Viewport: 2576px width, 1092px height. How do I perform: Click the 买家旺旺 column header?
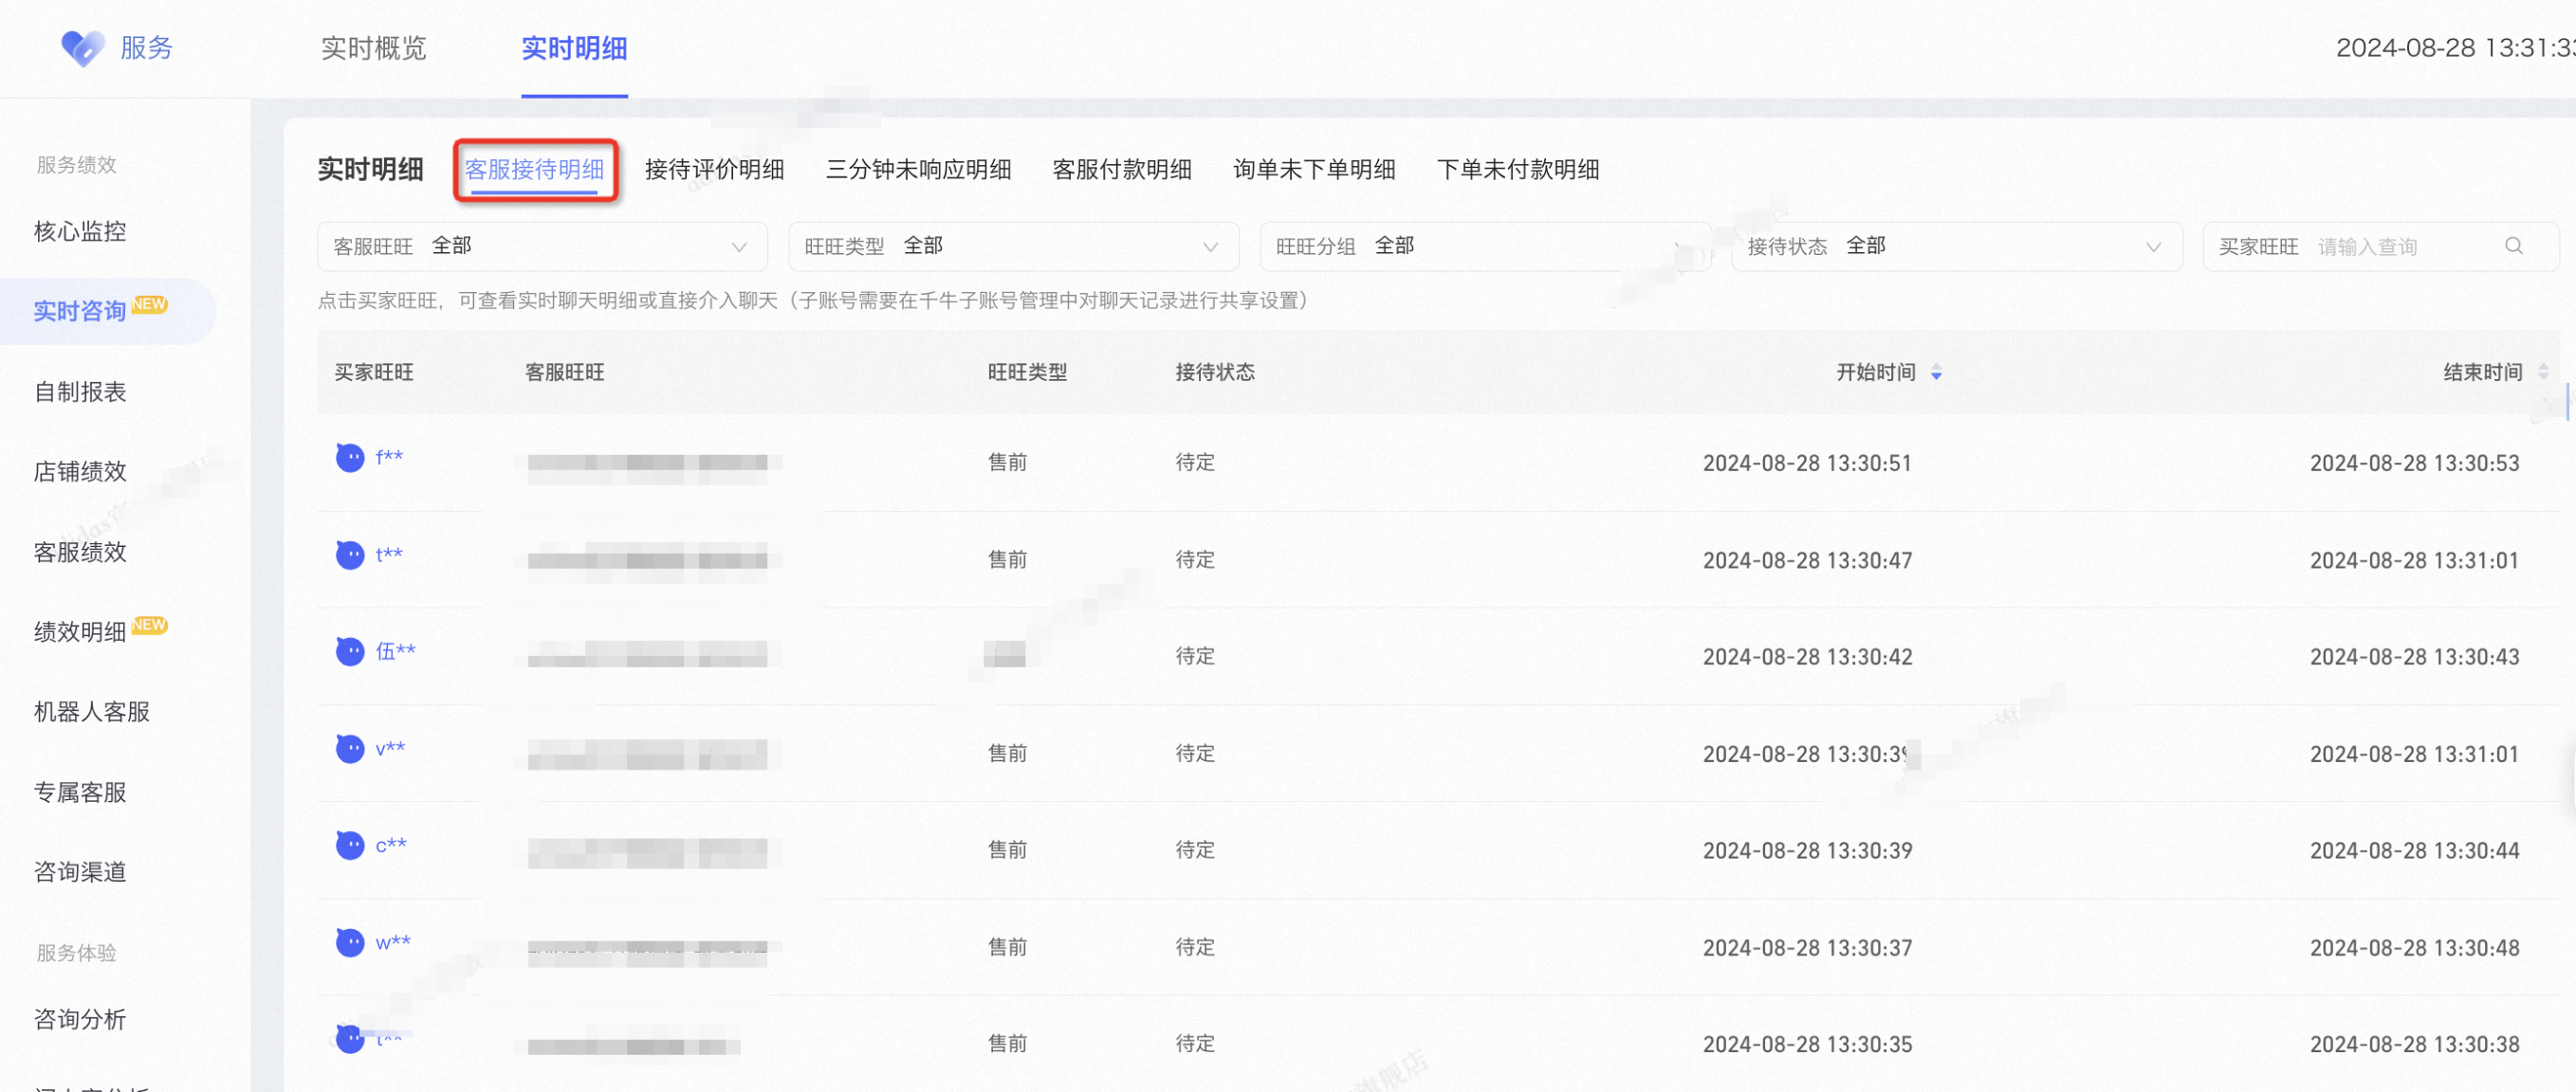[374, 373]
